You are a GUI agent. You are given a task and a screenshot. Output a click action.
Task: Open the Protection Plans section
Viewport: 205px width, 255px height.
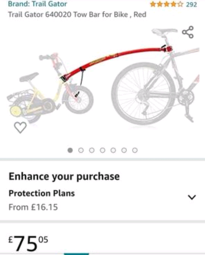pyautogui.click(x=41, y=193)
